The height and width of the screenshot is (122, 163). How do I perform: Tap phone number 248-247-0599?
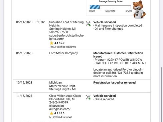tap(58, 102)
